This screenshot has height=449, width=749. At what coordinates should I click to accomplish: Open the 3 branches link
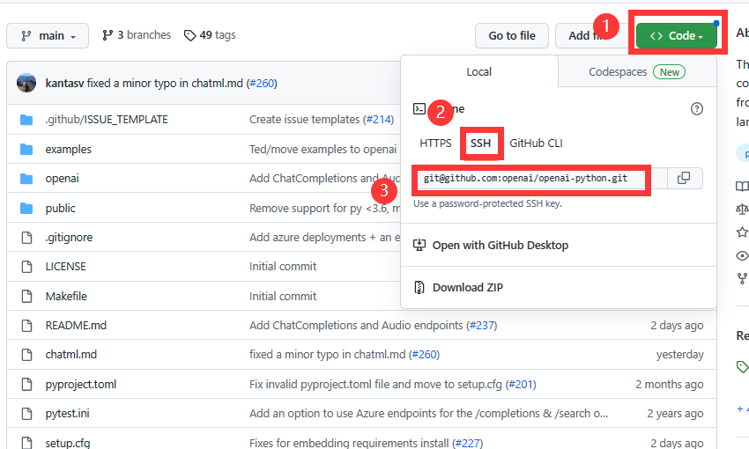(136, 35)
